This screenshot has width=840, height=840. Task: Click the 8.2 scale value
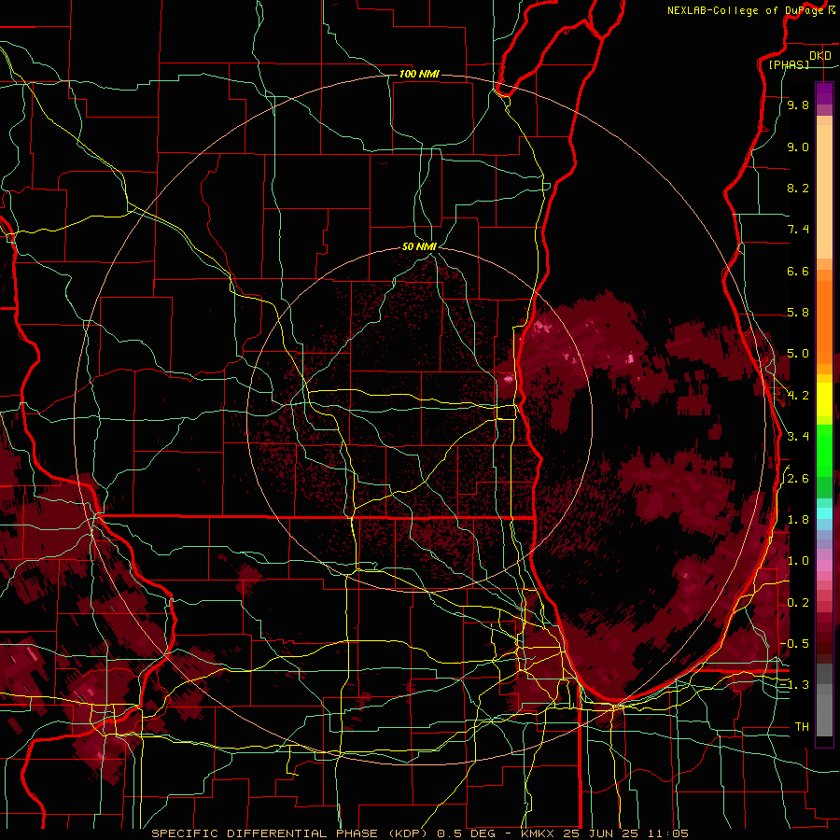coord(798,188)
